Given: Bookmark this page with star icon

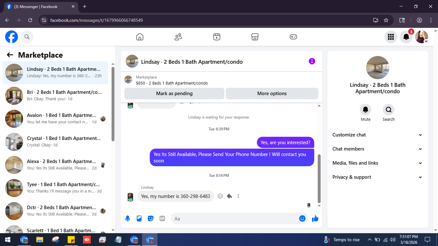Looking at the screenshot, I should coord(386,20).
